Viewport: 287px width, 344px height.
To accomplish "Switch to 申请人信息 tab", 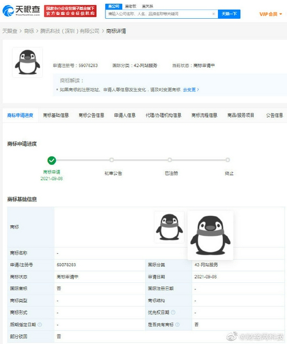I will (125, 115).
